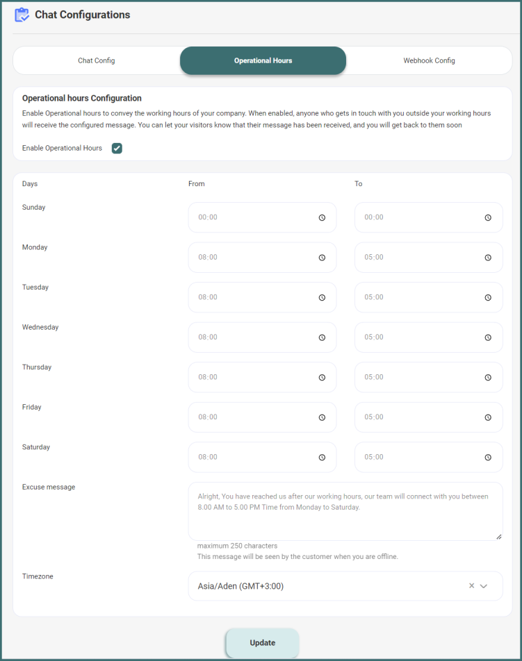Expand the Timezone dropdown chevron
The image size is (522, 661).
[484, 586]
